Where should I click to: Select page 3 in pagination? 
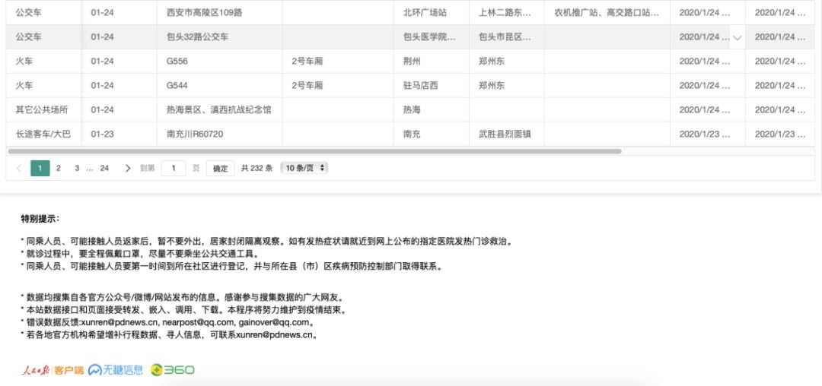[77, 168]
